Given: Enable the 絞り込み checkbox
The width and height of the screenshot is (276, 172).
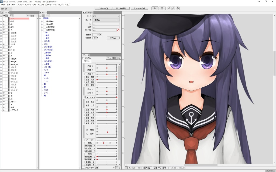Looking at the screenshot, I should [83, 58].
